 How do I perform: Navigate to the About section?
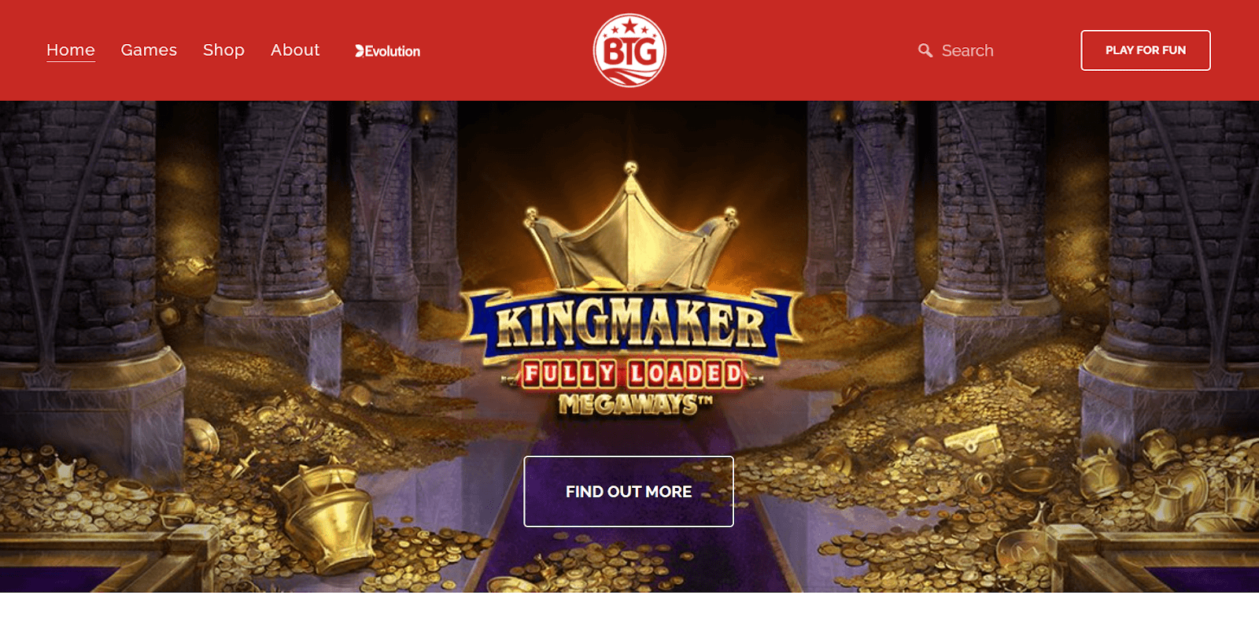[295, 50]
